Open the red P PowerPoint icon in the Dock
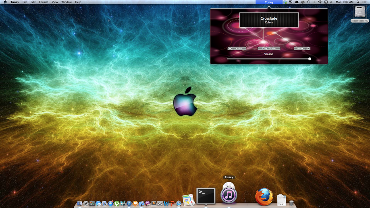 point(172,203)
